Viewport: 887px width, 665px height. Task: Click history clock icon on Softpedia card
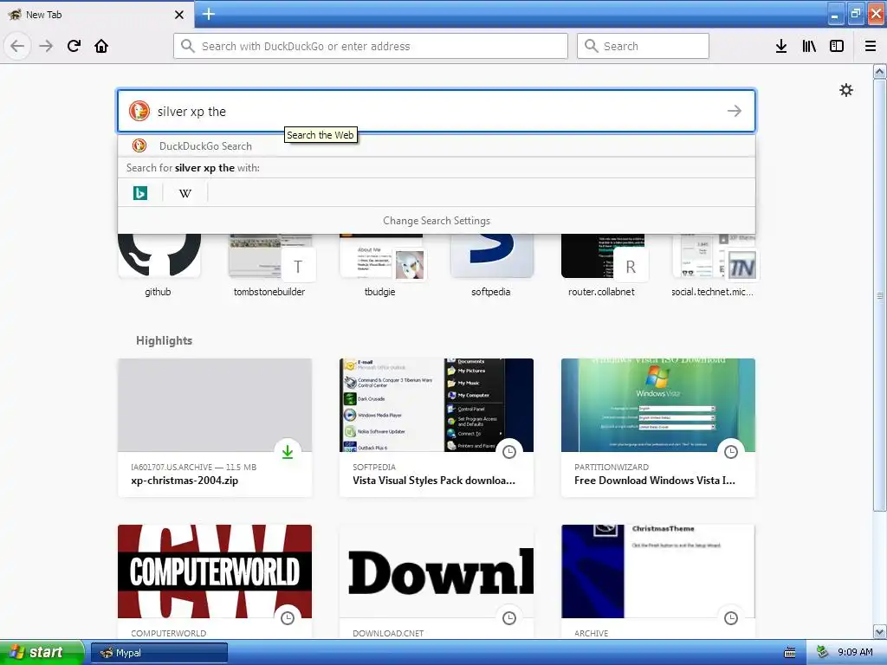(x=509, y=452)
